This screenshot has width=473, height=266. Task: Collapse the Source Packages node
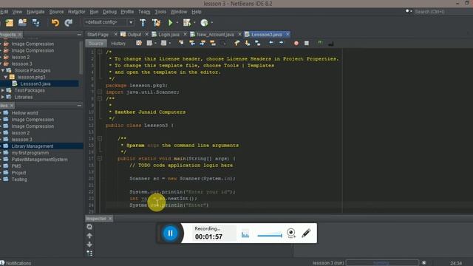[3, 70]
